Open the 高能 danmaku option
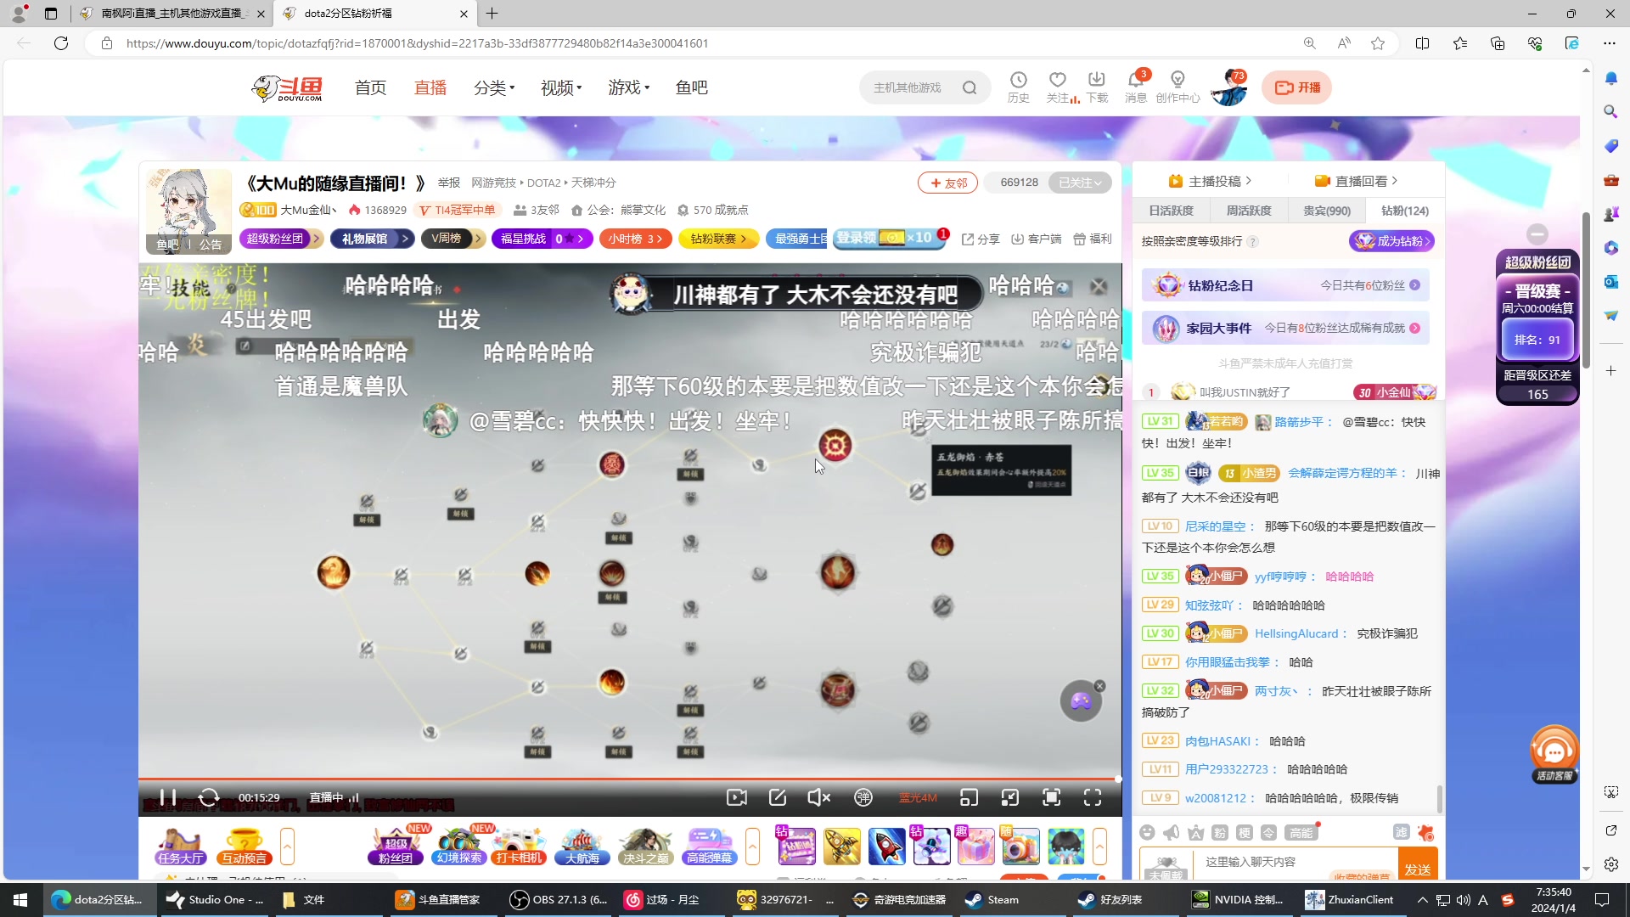The height and width of the screenshot is (917, 1630). coord(1301,833)
